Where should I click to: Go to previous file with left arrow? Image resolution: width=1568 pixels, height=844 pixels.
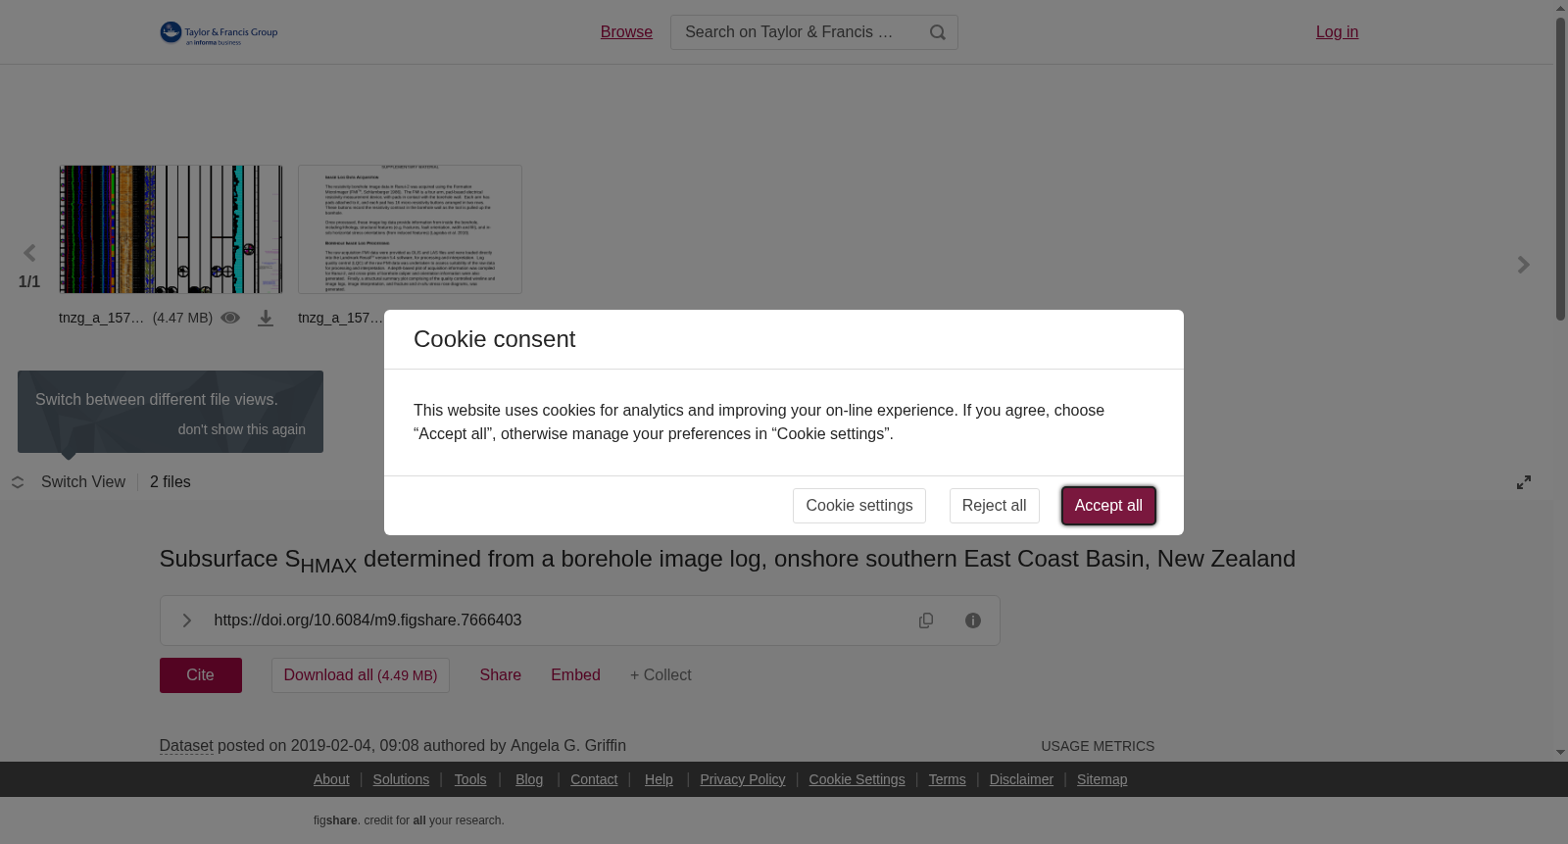29,254
